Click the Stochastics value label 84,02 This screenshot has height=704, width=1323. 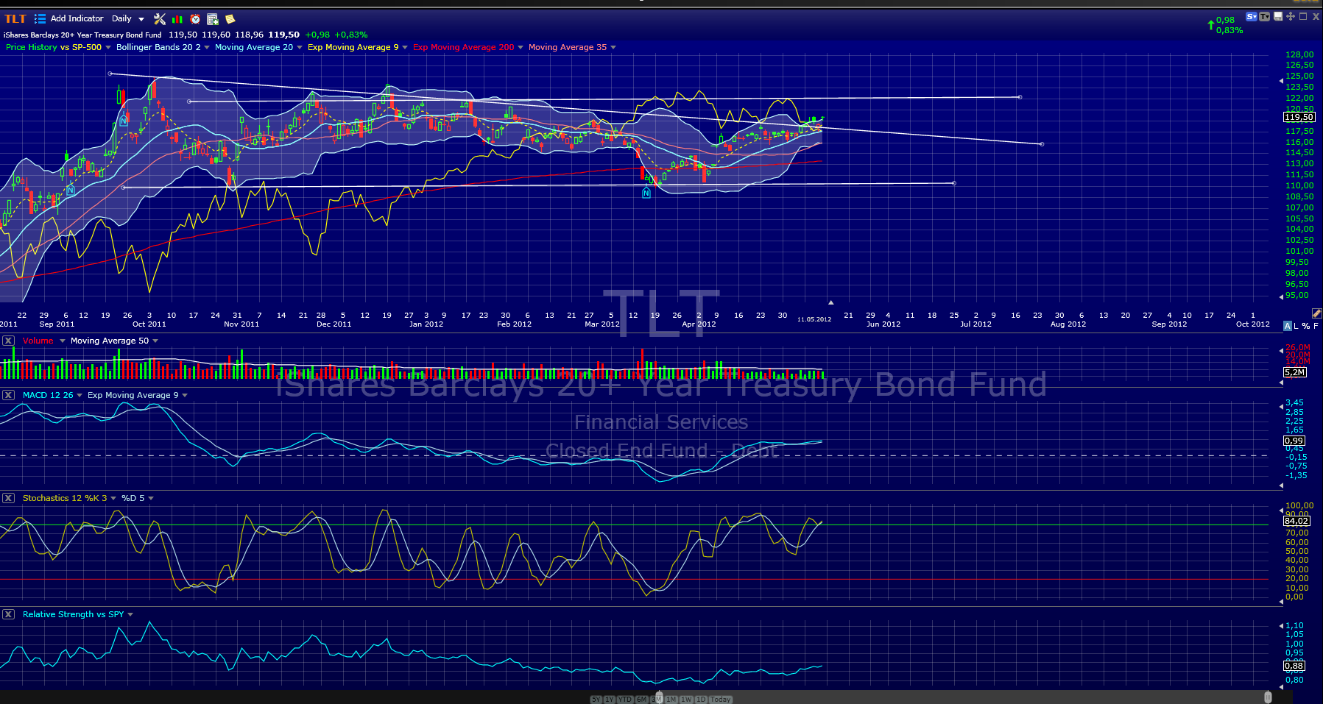[1296, 521]
